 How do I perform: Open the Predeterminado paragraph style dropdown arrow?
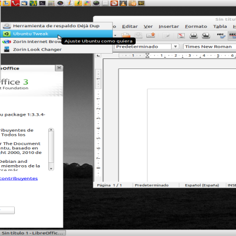[x=175, y=47]
